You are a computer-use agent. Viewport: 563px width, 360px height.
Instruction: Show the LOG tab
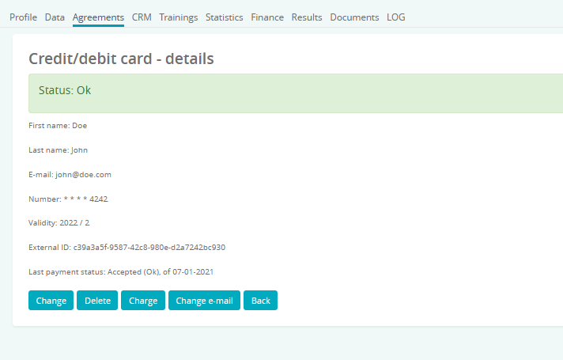pyautogui.click(x=395, y=17)
